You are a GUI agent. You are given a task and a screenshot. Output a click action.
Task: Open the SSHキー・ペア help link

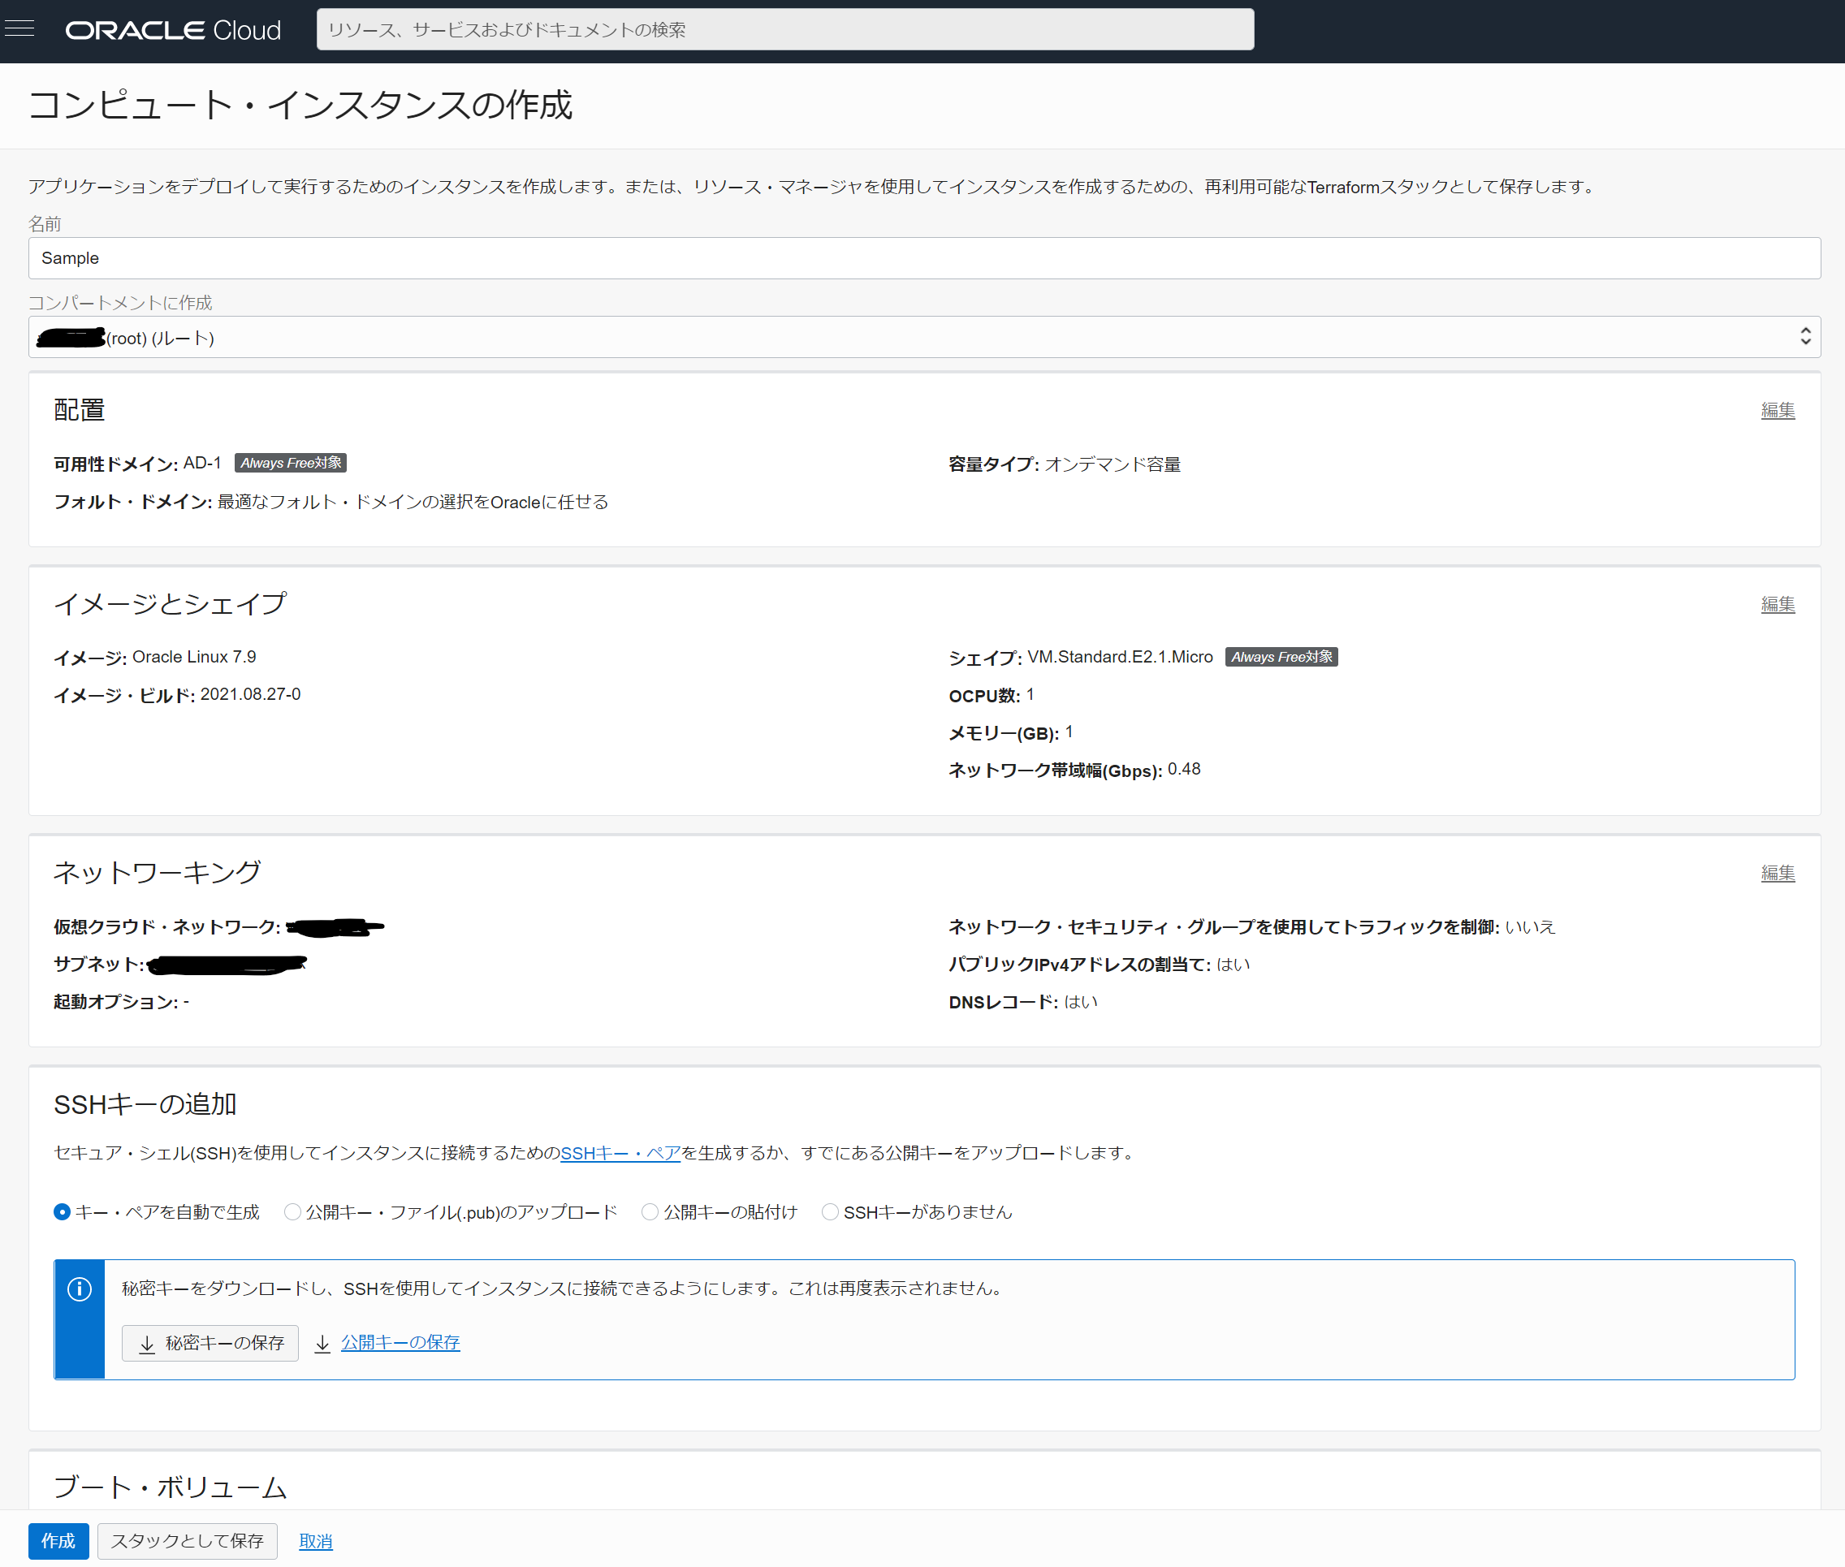click(620, 1153)
